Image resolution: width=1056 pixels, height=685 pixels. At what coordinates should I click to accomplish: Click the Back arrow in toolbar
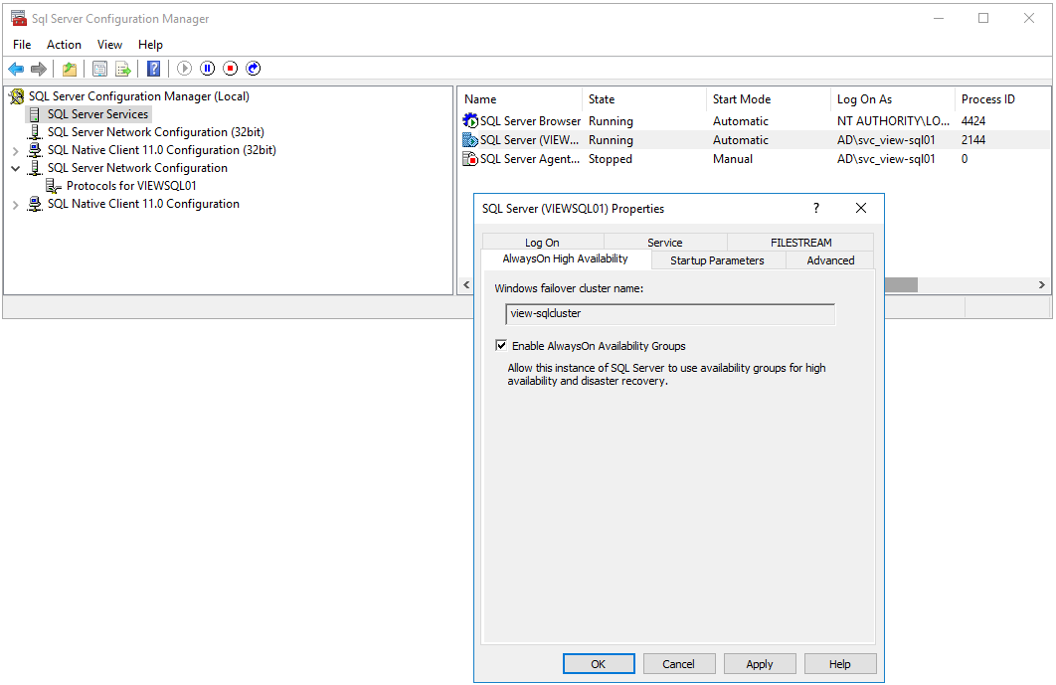[x=16, y=69]
